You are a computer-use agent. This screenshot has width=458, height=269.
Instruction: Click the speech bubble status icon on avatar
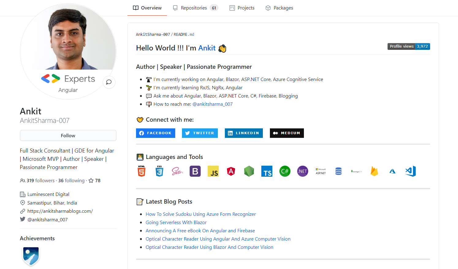pyautogui.click(x=109, y=82)
